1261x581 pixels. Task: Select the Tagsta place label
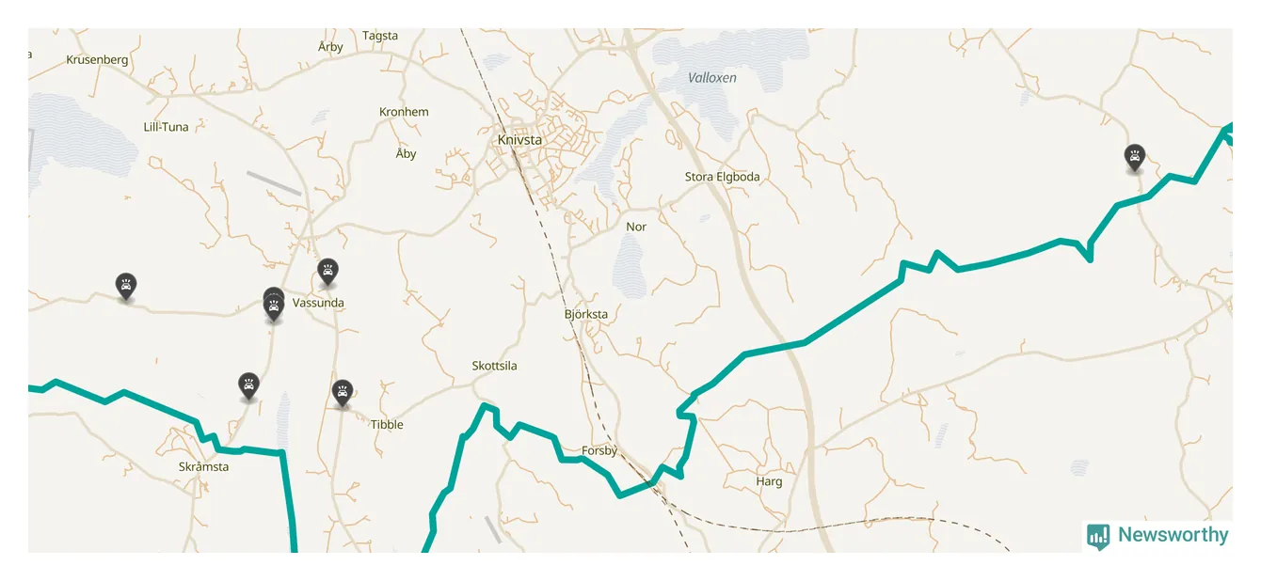380,36
